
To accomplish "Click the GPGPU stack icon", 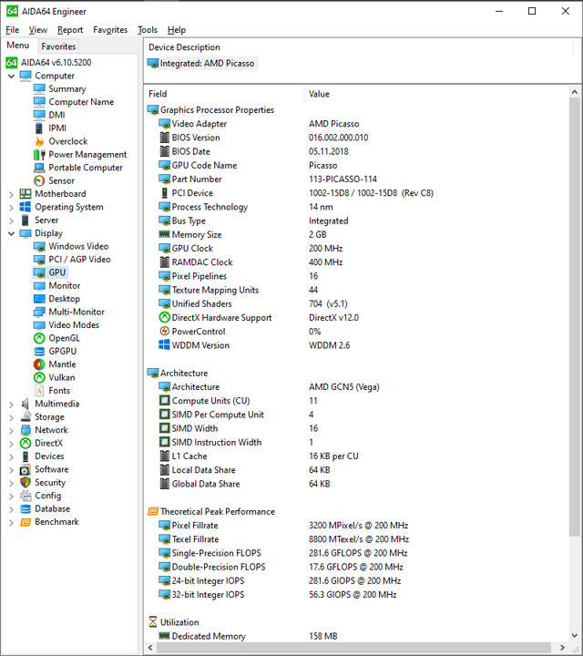I will 39,352.
